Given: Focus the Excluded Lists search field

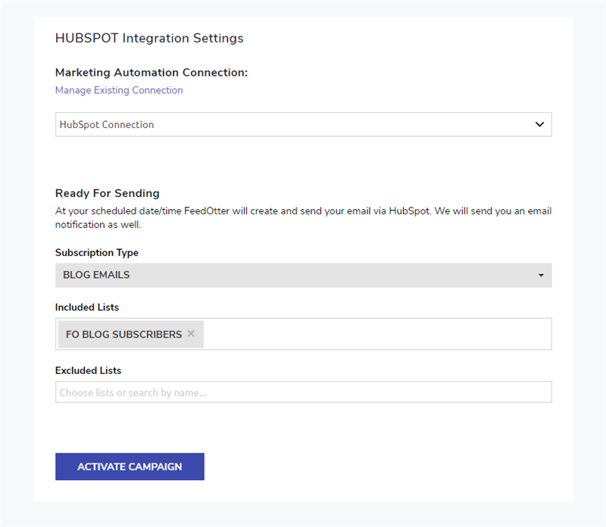Looking at the screenshot, I should [304, 391].
